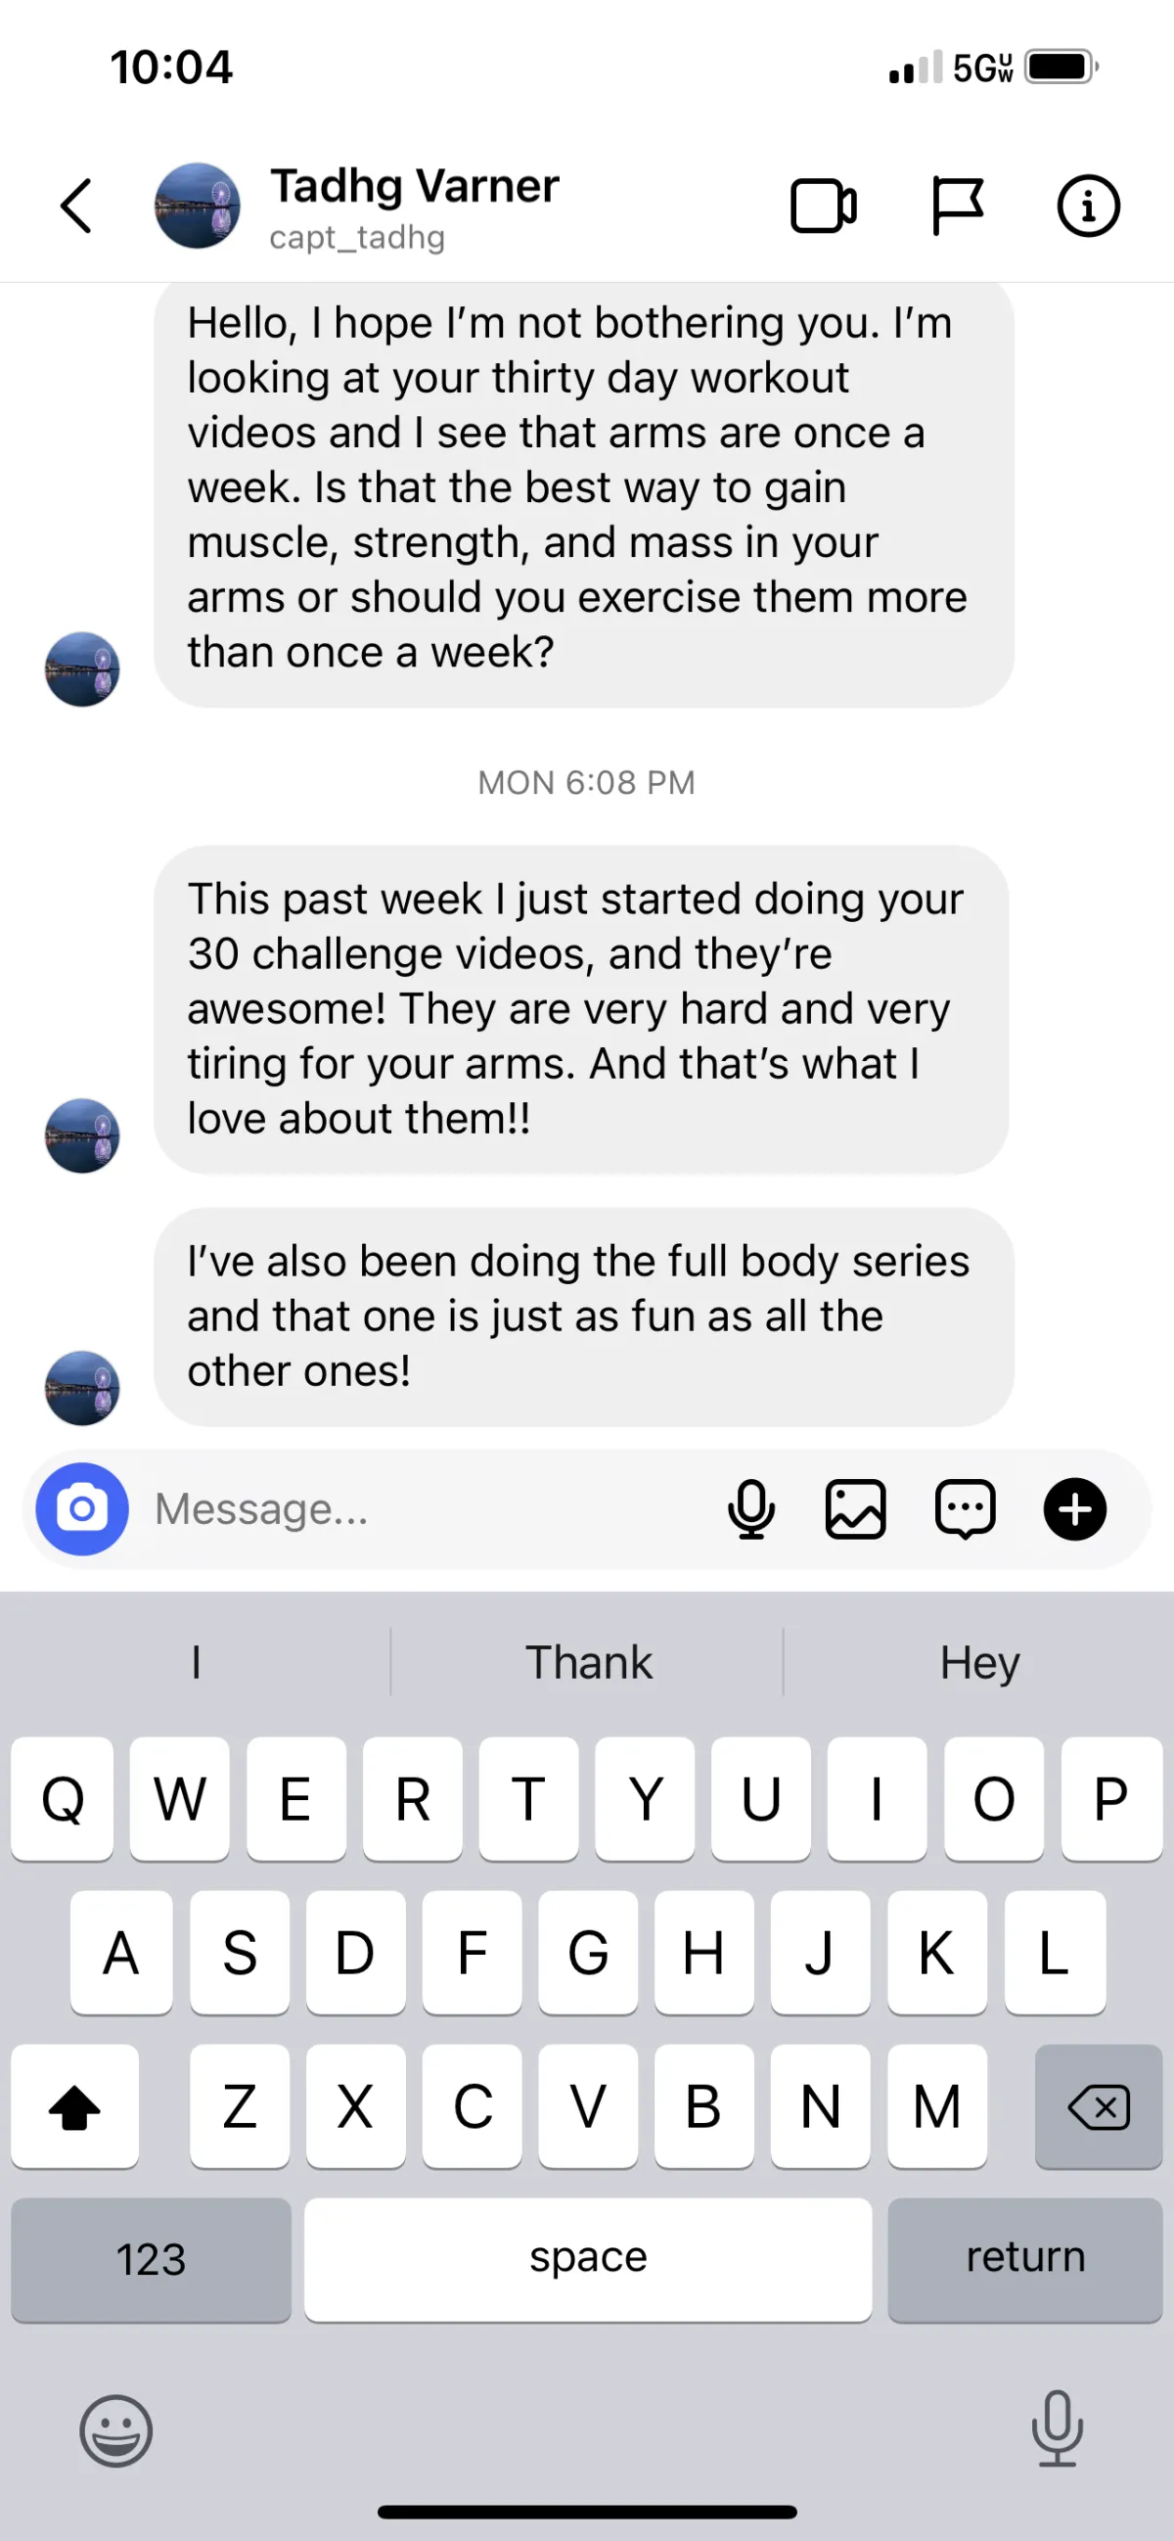Select the 'Thank' keyboard suggestion
Image resolution: width=1174 pixels, height=2541 pixels.
click(589, 1662)
